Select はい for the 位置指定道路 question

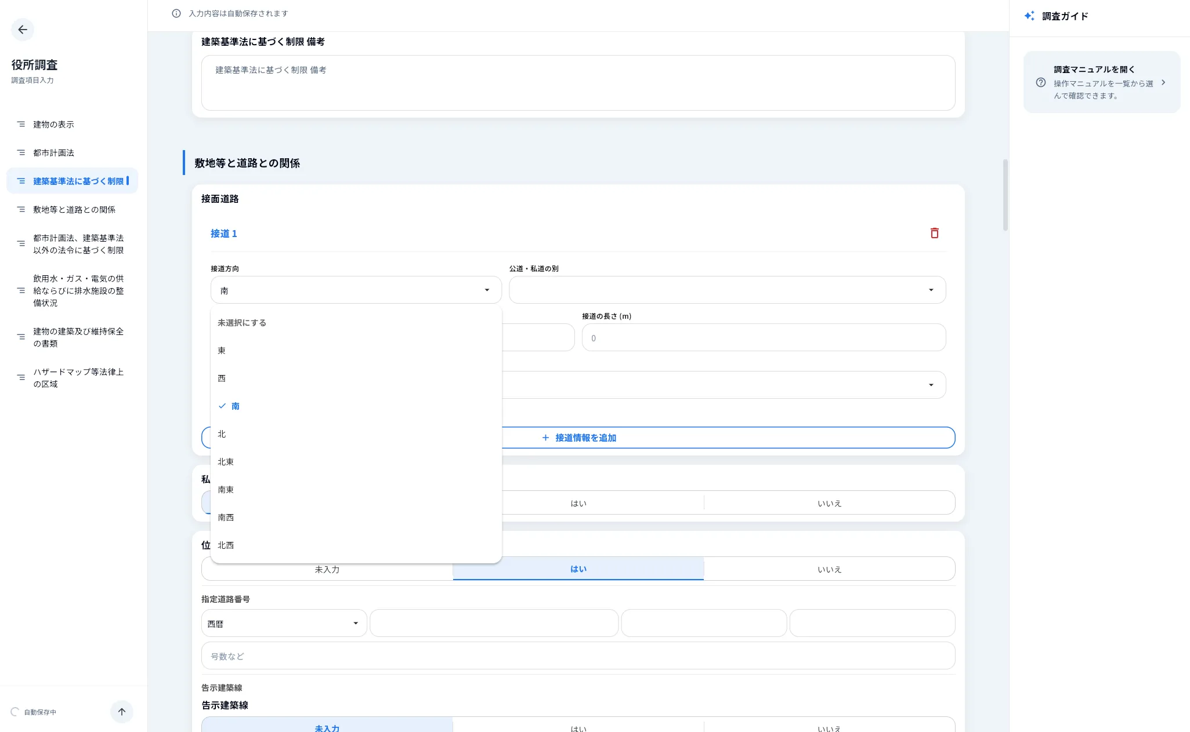point(578,569)
